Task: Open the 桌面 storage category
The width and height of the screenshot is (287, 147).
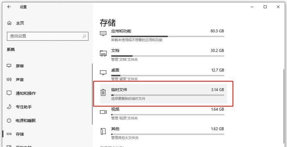Action: pyautogui.click(x=115, y=70)
